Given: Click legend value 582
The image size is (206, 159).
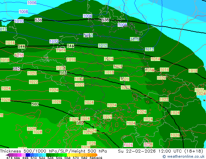Looking at the screenshot, I should pyautogui.click(x=84, y=158).
